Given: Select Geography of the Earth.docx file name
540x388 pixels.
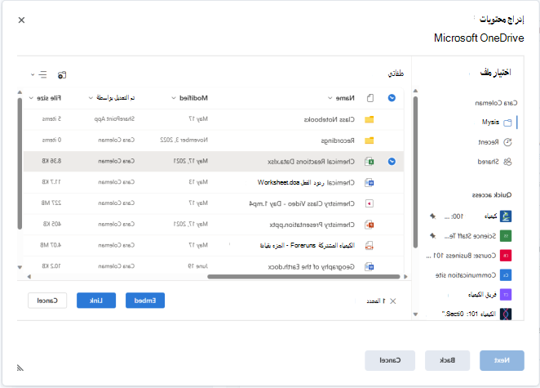Looking at the screenshot, I should (312, 267).
